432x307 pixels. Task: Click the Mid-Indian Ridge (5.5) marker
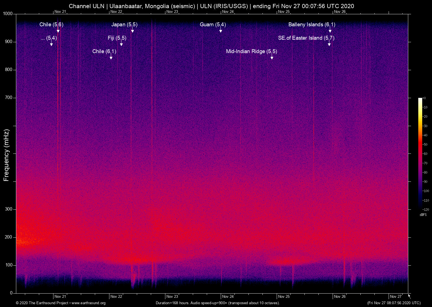point(272,58)
